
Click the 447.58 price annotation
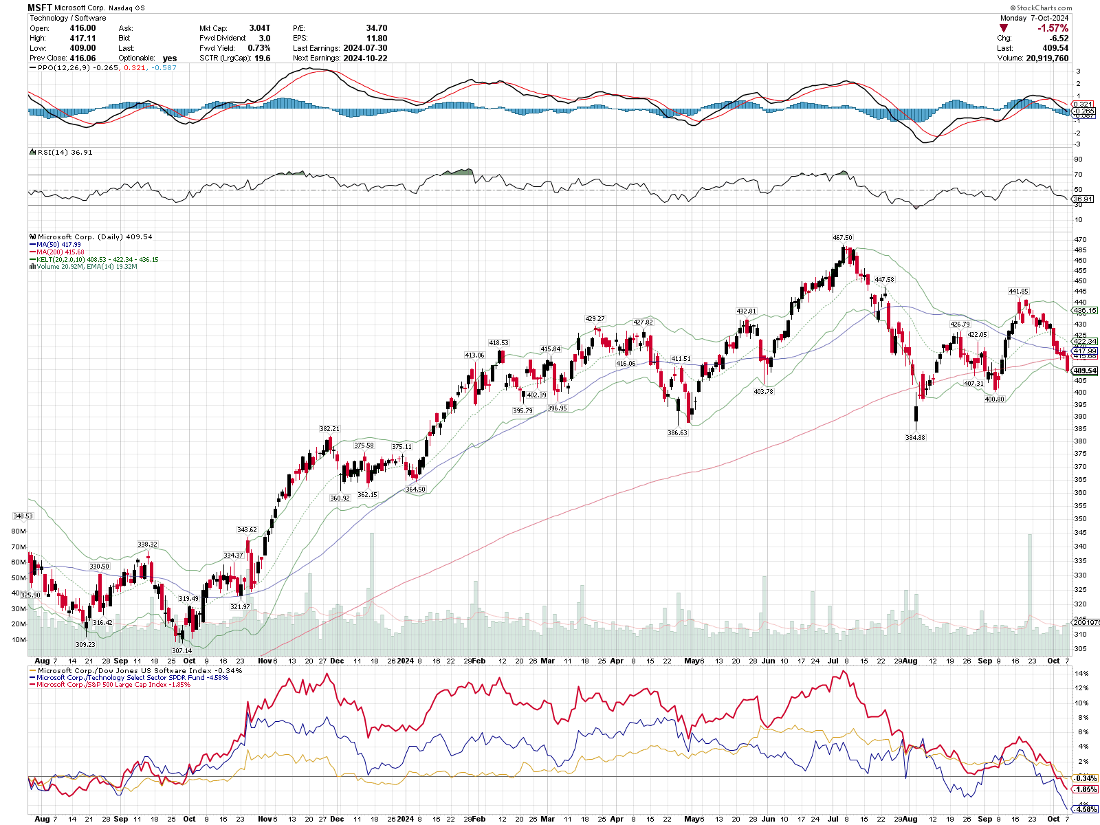885,280
